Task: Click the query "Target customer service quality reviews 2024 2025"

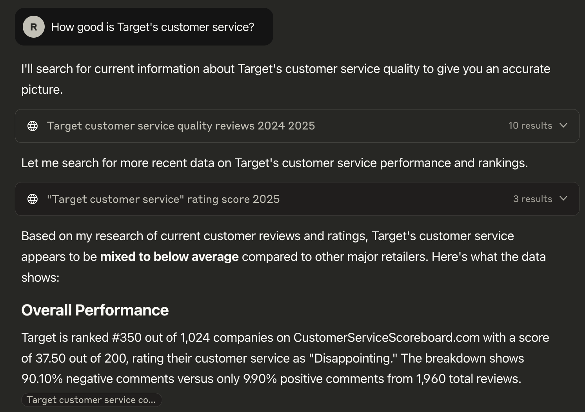Action: point(181,126)
